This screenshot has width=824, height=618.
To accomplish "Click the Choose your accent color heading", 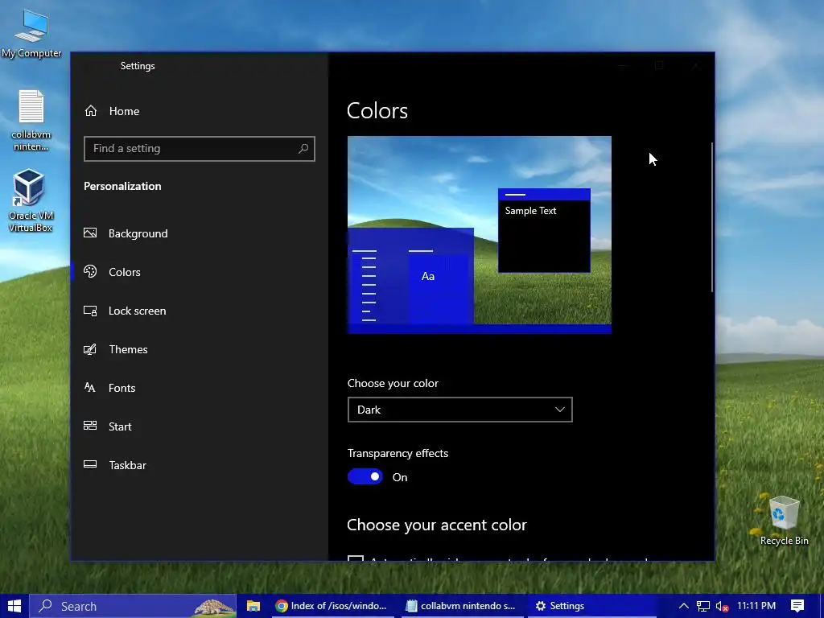I will pos(437,525).
